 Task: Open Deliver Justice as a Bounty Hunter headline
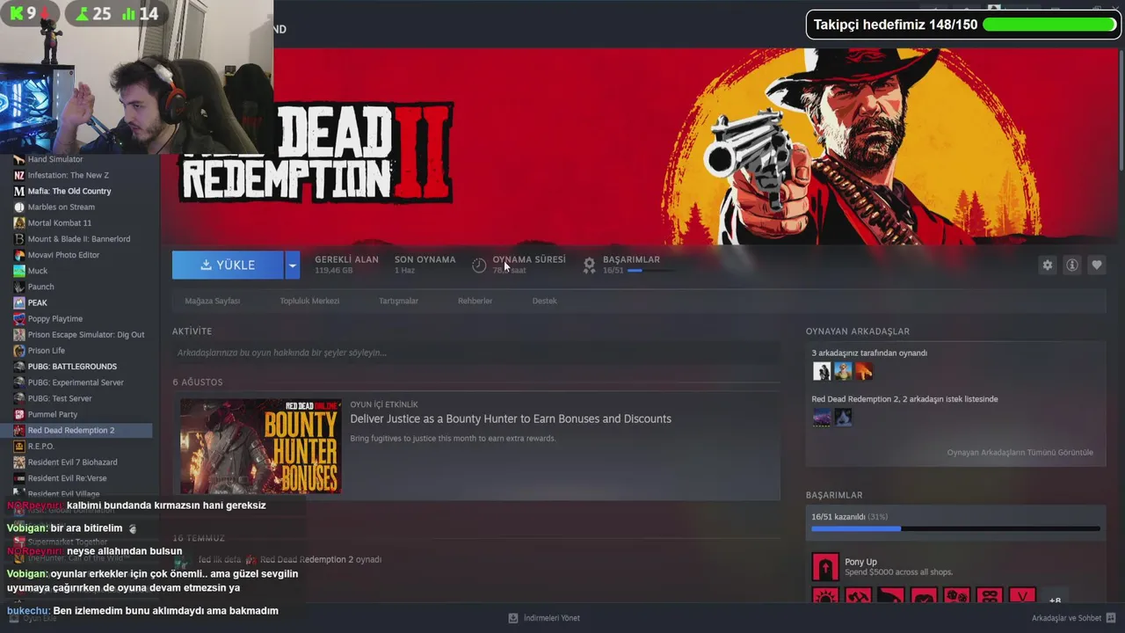tap(511, 418)
